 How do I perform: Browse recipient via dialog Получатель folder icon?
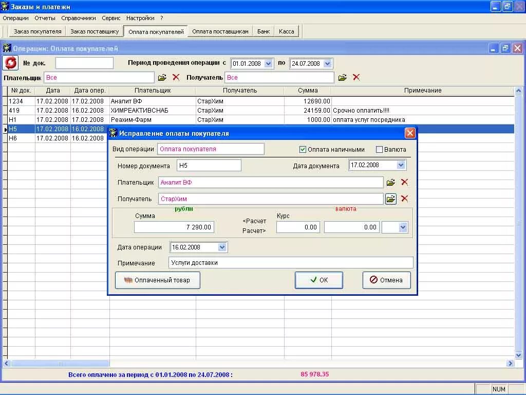pos(391,199)
